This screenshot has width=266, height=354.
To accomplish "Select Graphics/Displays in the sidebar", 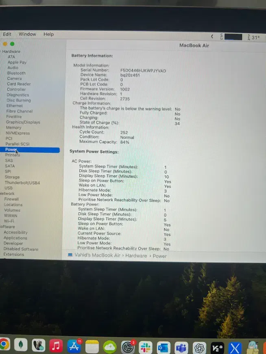I will coord(23,122).
